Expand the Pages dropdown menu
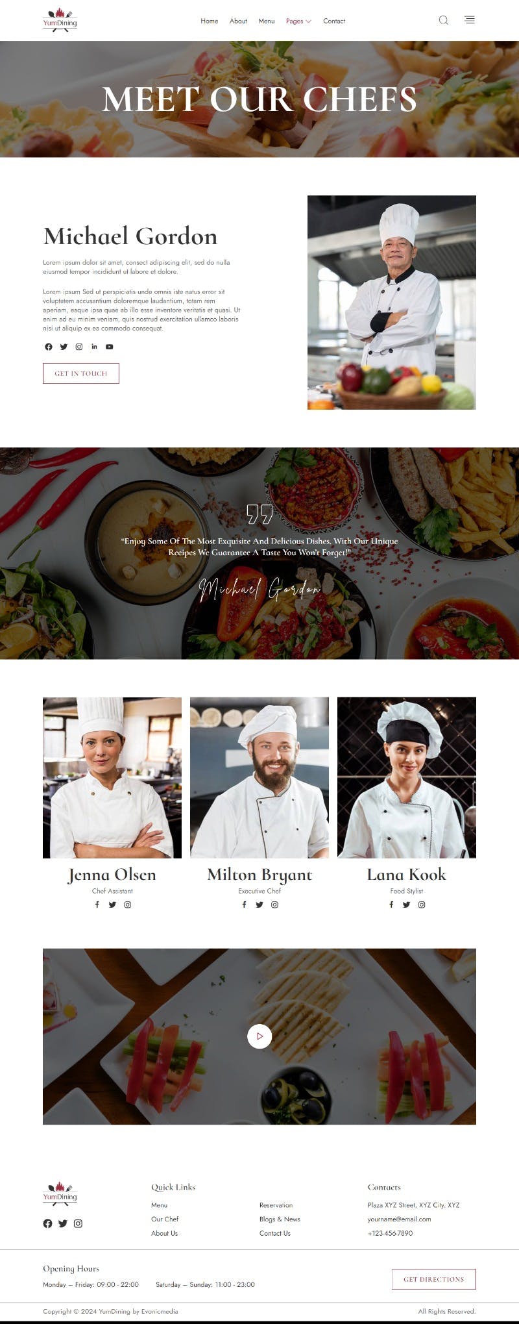Viewport: 519px width, 1324px height. coord(298,21)
